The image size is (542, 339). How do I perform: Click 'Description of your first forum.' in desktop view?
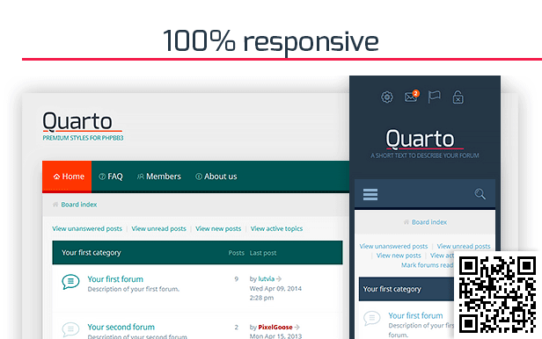point(134,289)
